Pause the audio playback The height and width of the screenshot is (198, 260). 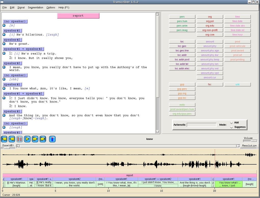point(20,139)
